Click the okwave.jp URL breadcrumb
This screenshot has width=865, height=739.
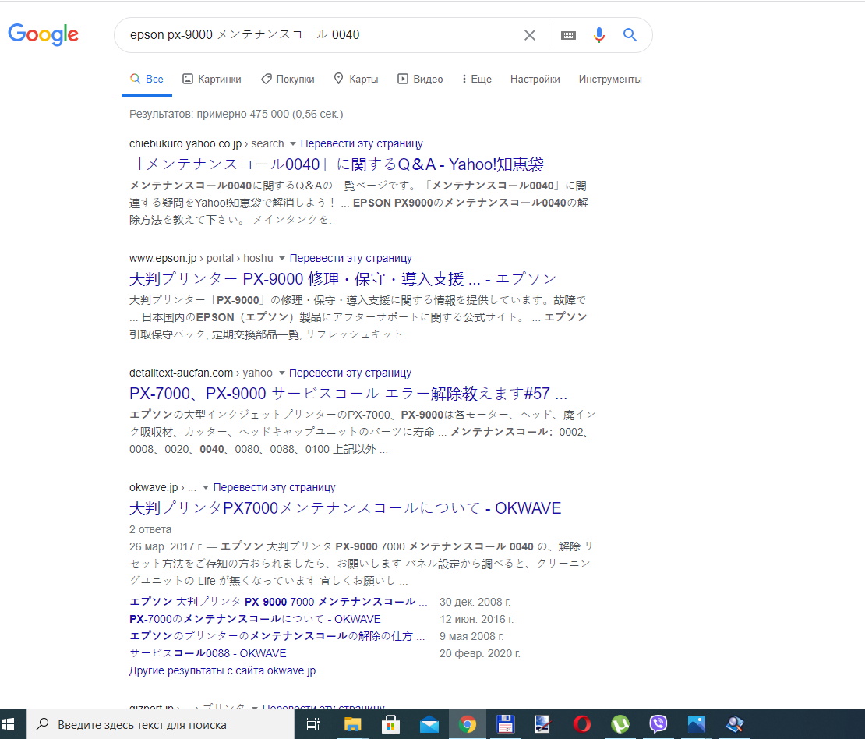pyautogui.click(x=163, y=487)
